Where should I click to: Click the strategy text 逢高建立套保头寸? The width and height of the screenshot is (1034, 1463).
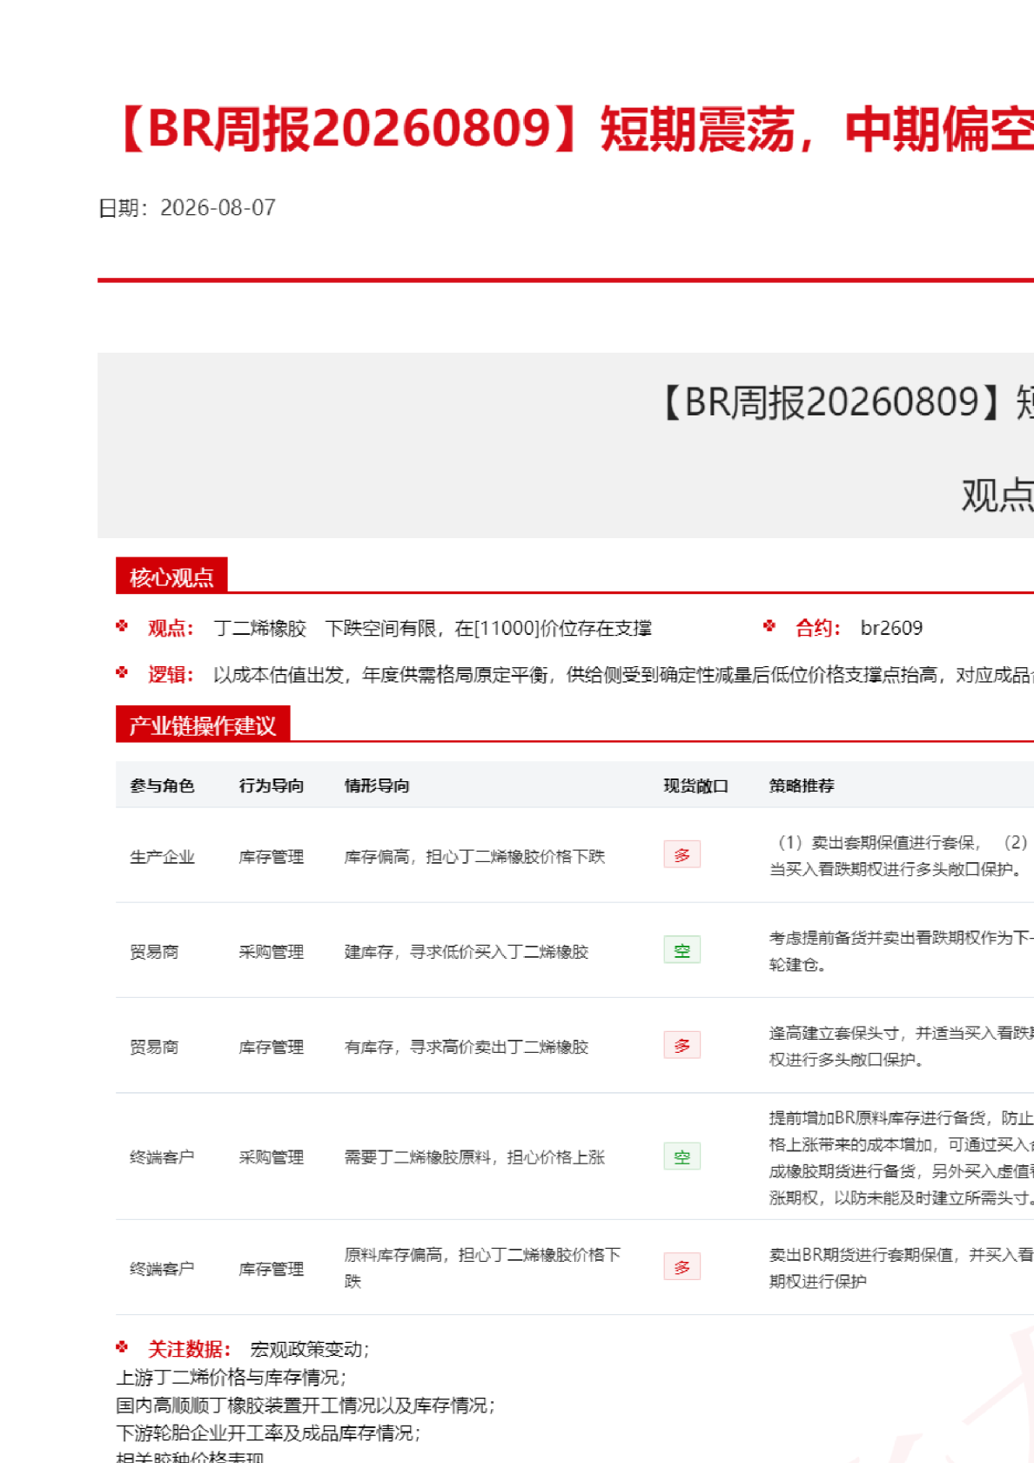(834, 1033)
